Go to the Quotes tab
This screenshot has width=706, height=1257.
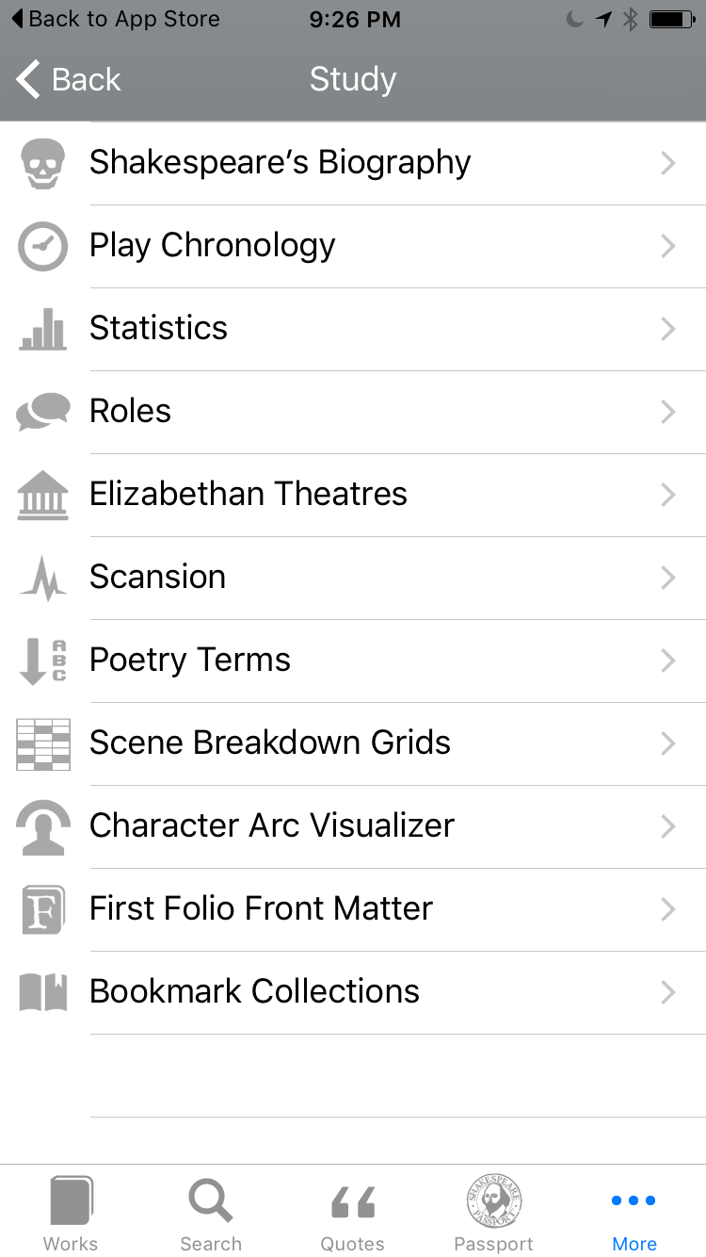(x=353, y=1214)
